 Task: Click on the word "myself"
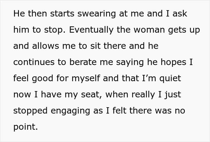click(86, 78)
